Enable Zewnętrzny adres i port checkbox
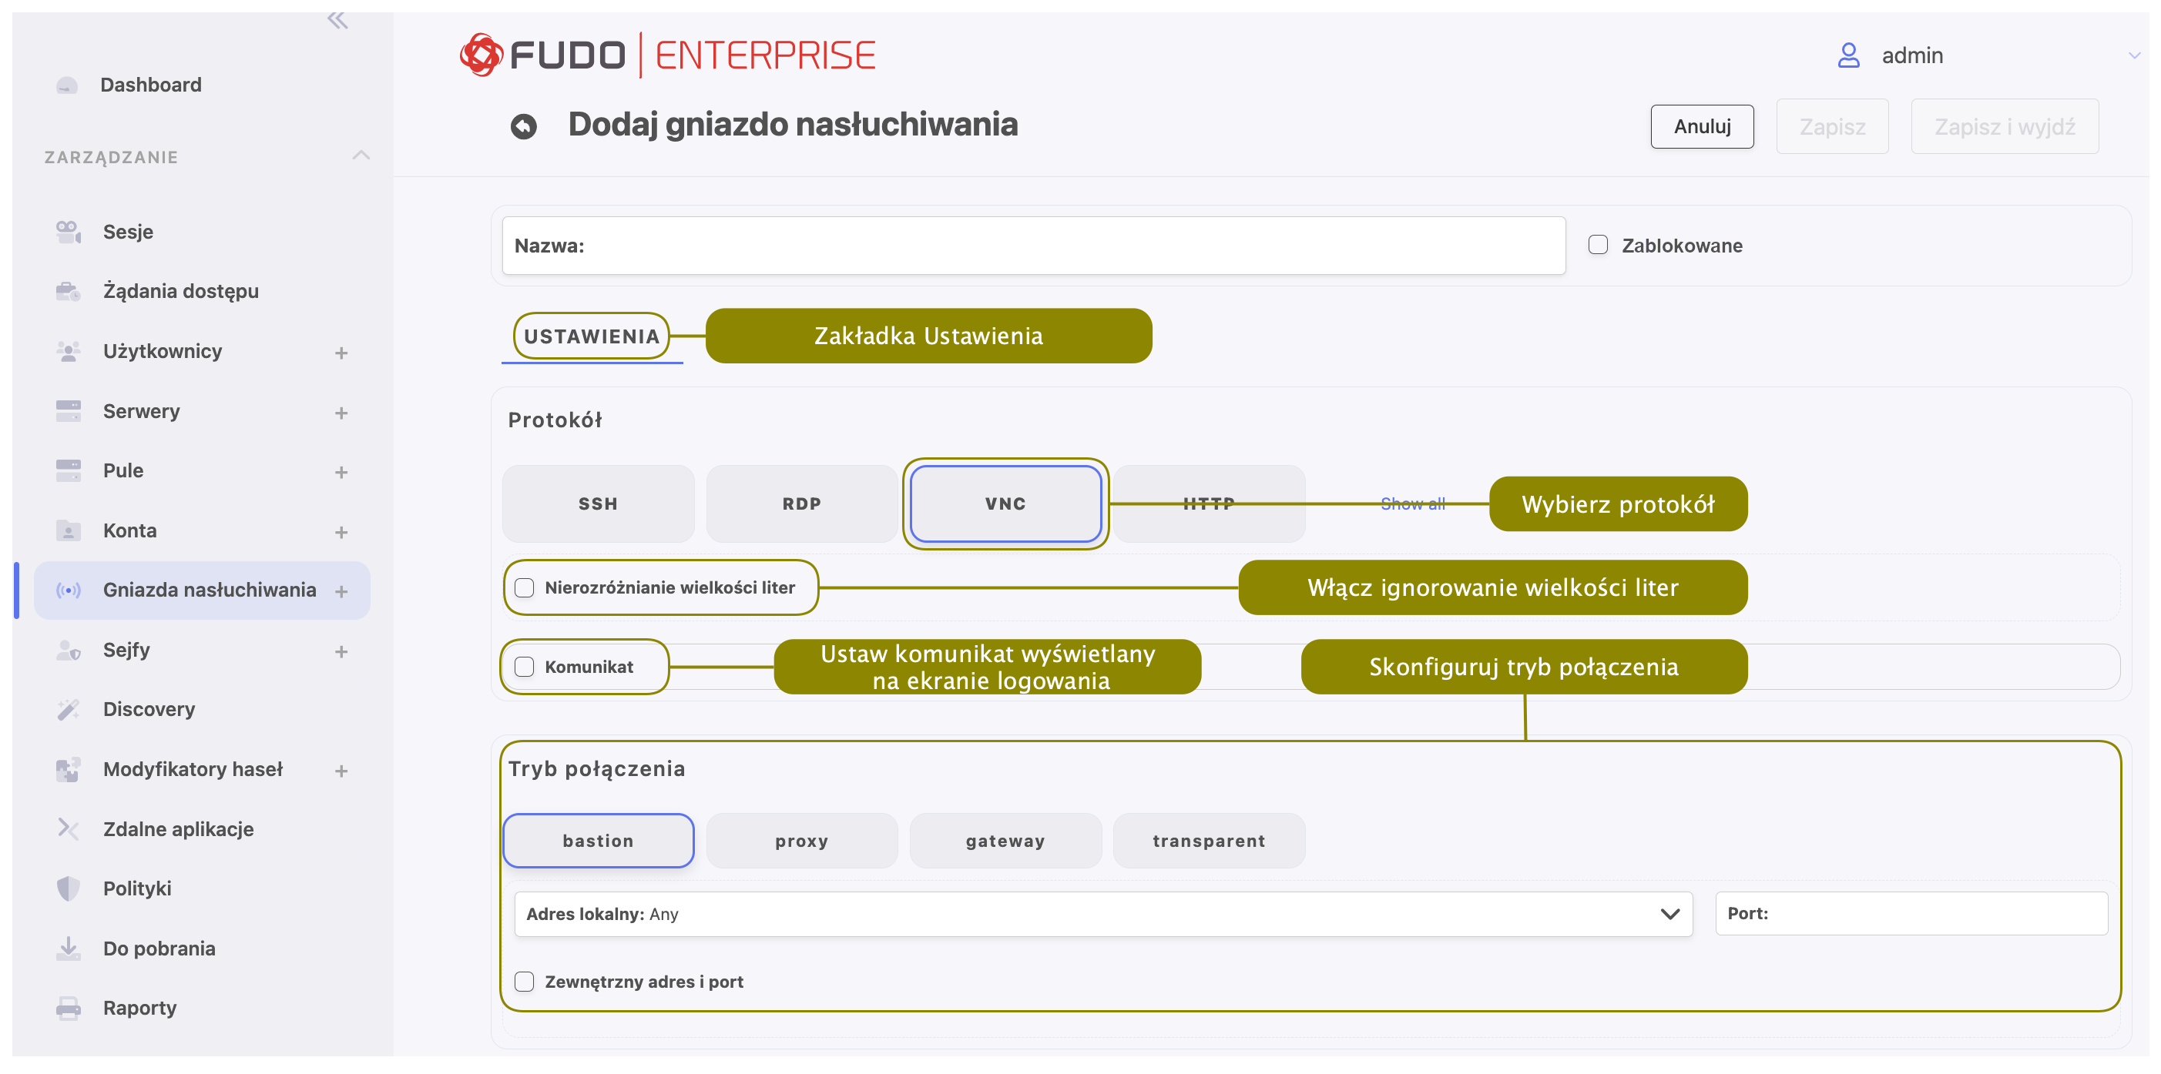 point(525,982)
